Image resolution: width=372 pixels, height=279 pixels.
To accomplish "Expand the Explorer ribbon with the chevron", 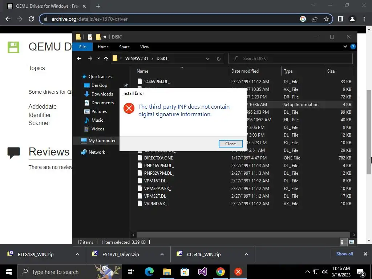I will pos(345,46).
